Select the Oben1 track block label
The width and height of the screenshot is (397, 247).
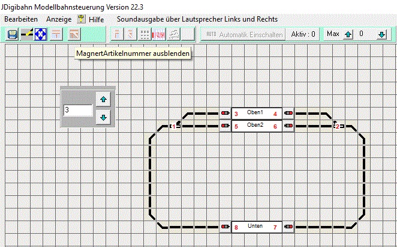(x=255, y=112)
